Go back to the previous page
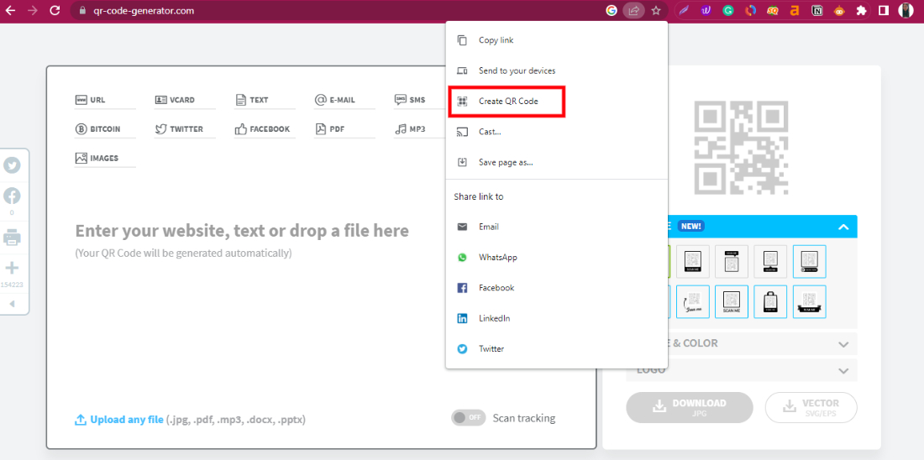 pyautogui.click(x=11, y=11)
